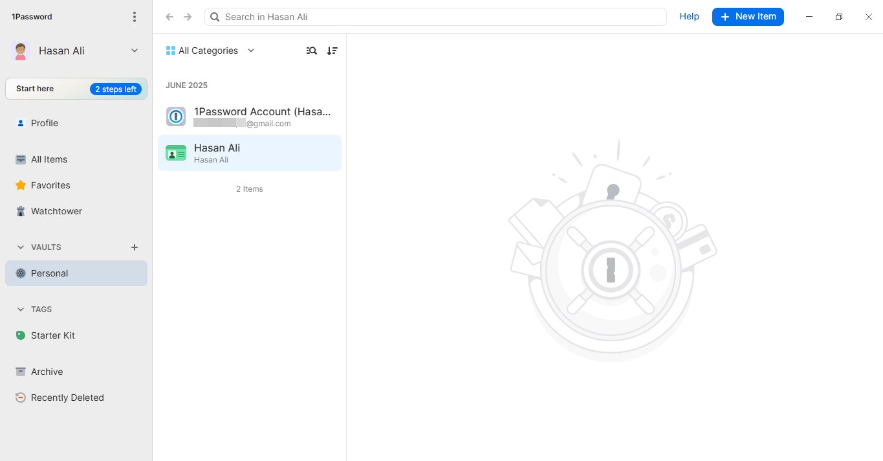Open the Watchtower security dashboard
The image size is (883, 461).
click(56, 211)
